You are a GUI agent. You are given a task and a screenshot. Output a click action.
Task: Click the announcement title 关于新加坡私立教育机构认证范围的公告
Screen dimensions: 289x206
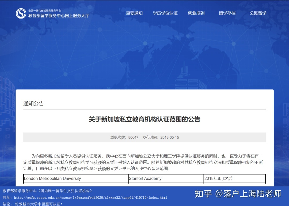pos(144,119)
